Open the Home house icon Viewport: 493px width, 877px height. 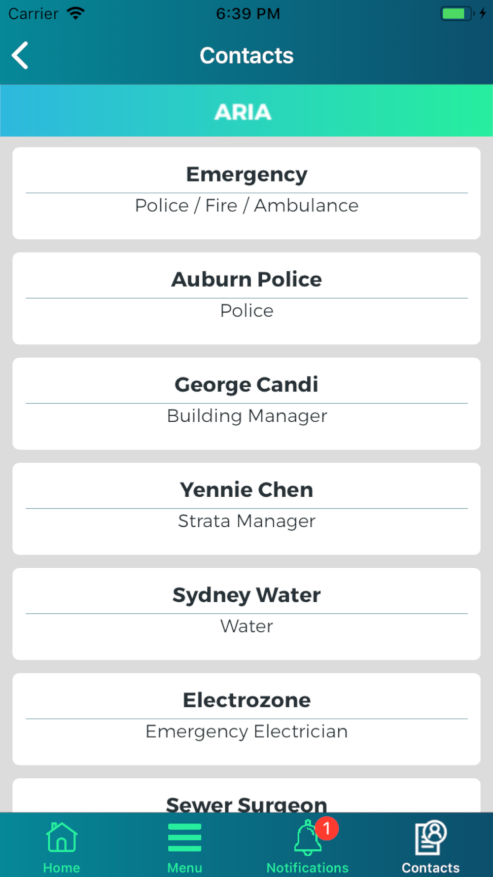[x=61, y=838]
